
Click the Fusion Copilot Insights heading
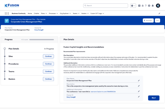(84, 47)
